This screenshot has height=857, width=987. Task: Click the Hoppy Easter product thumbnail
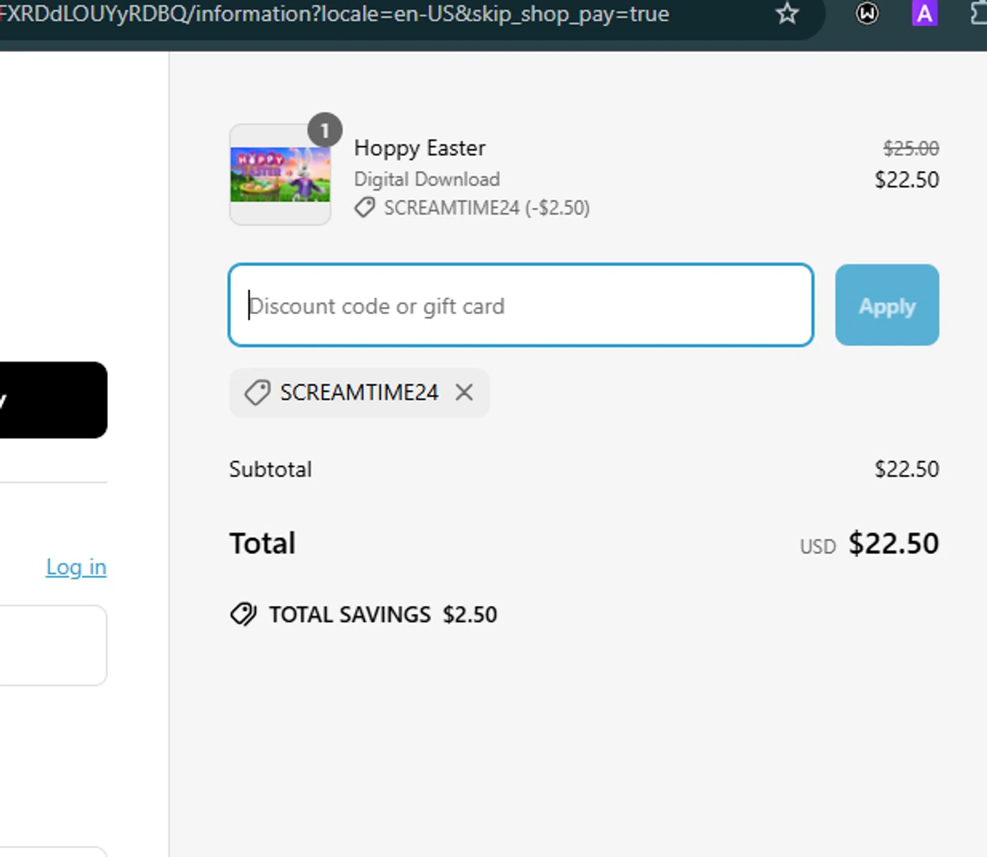[280, 175]
